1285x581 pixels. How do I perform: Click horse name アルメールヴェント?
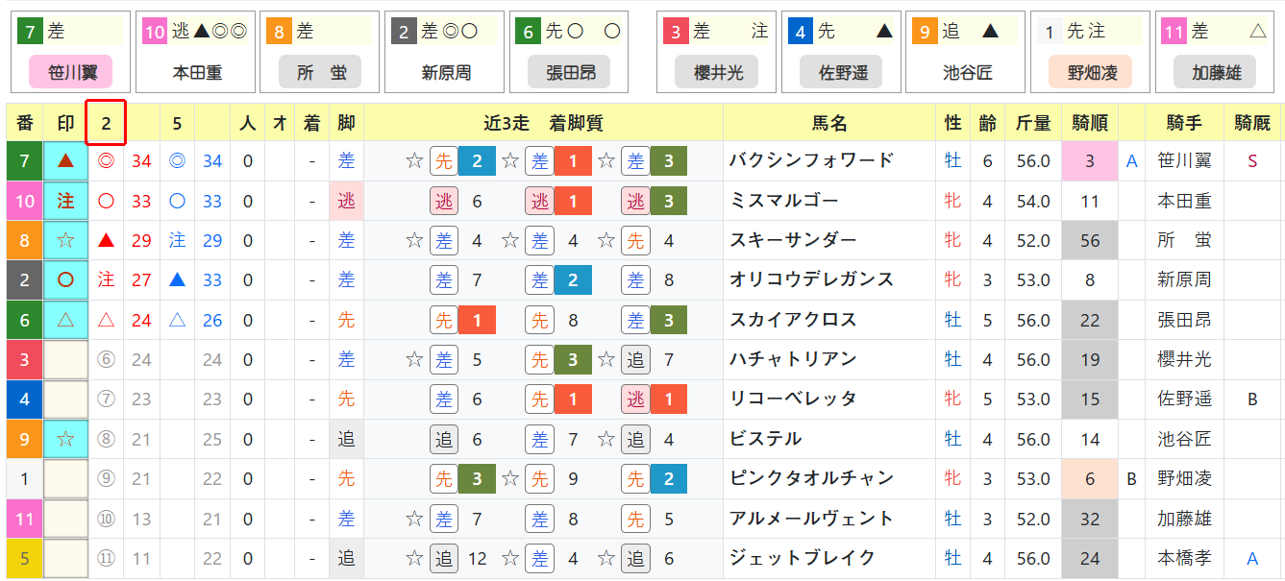[811, 519]
